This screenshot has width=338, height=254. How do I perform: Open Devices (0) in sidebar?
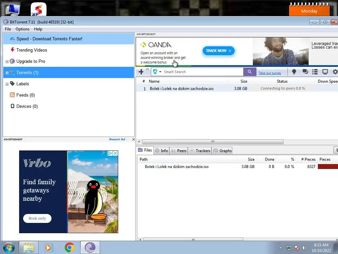point(27,106)
